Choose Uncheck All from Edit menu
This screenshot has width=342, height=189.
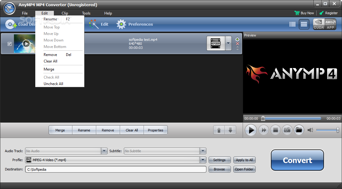(59, 84)
